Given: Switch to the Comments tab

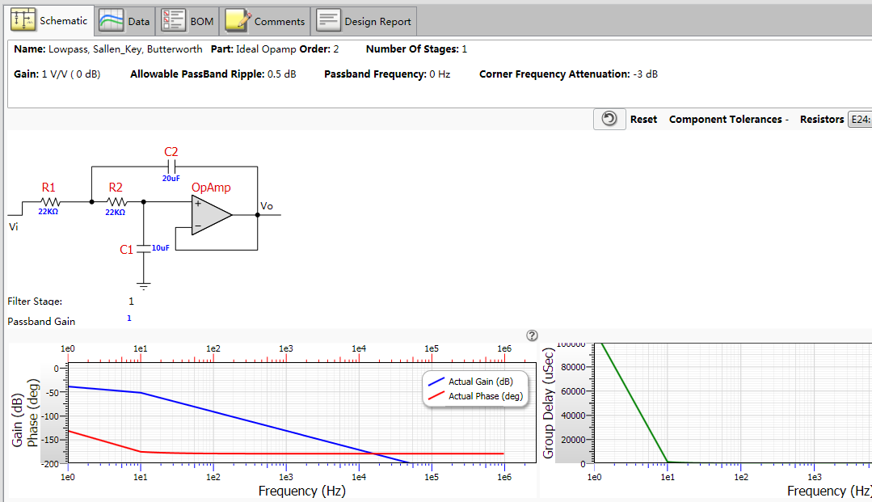Looking at the screenshot, I should [x=265, y=21].
